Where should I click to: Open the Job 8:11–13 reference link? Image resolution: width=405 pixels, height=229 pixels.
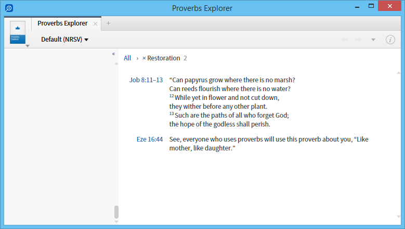pyautogui.click(x=146, y=80)
